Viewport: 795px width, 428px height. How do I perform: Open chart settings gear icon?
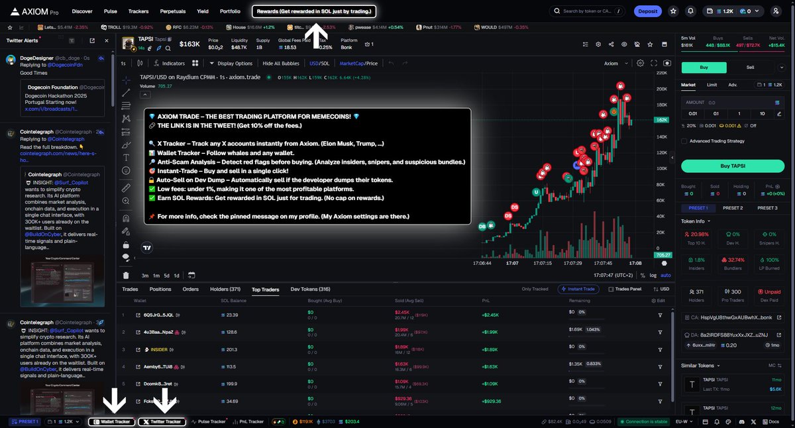(640, 64)
